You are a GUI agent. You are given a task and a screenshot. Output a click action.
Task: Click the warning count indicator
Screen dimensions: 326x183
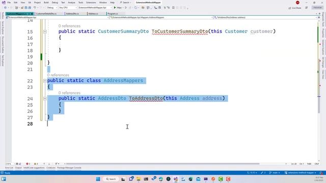click(36, 164)
